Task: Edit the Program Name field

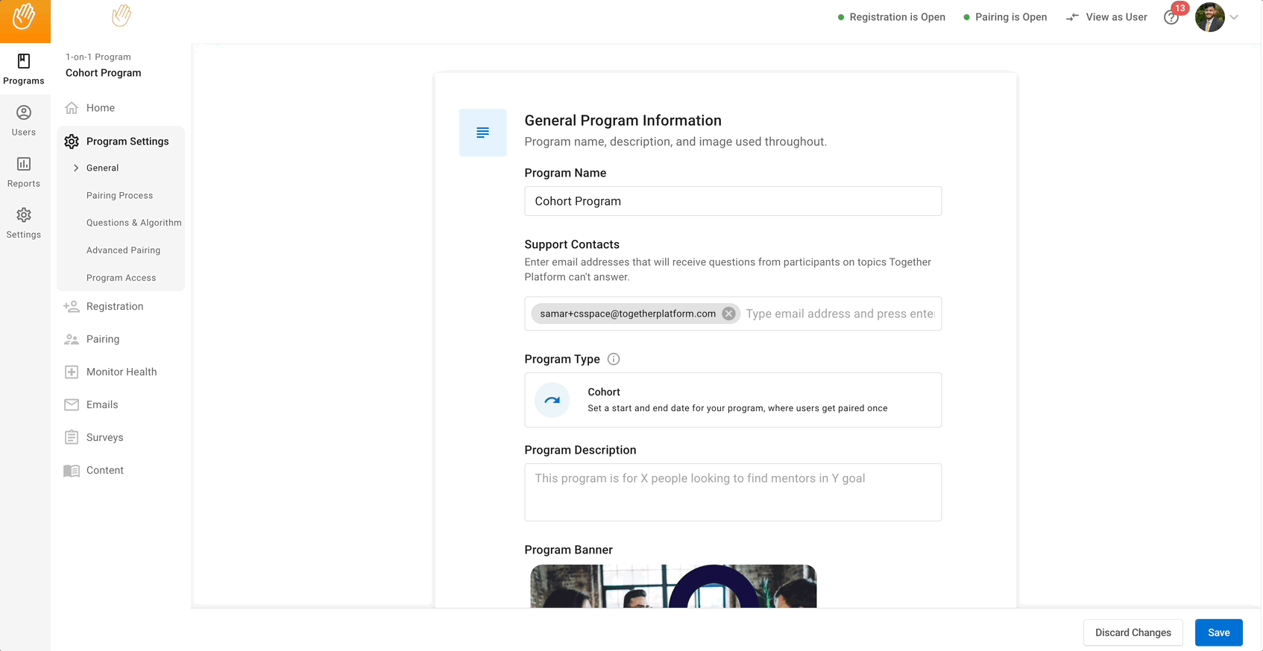Action: pyautogui.click(x=733, y=201)
